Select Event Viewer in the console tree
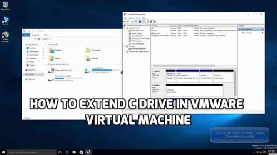Viewport: 277px width, 155px height. coord(135,33)
